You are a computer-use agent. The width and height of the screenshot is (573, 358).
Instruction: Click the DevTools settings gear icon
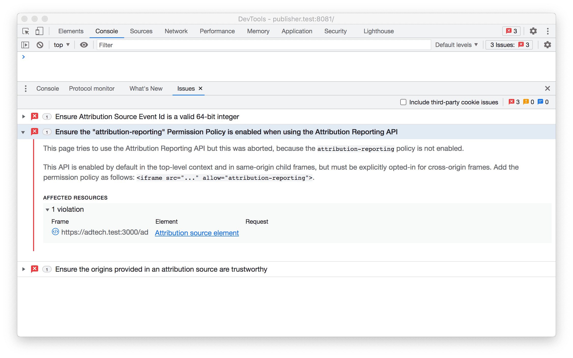pos(533,31)
